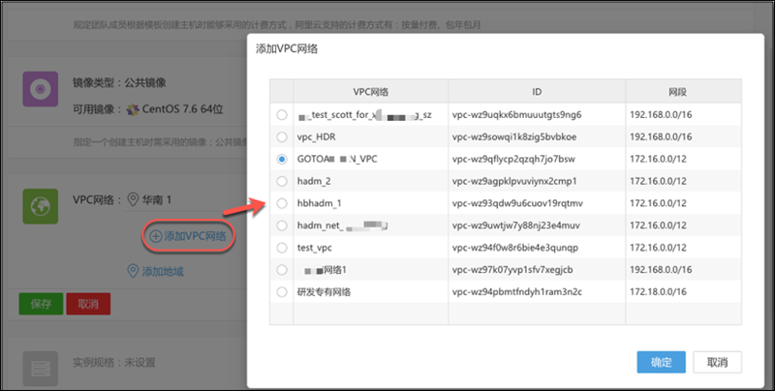Click the purple disc image type icon

40,89
